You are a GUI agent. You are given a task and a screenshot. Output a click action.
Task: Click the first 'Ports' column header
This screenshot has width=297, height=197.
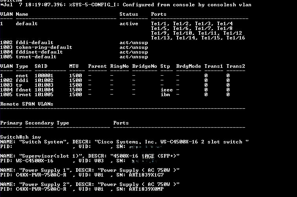(159, 14)
